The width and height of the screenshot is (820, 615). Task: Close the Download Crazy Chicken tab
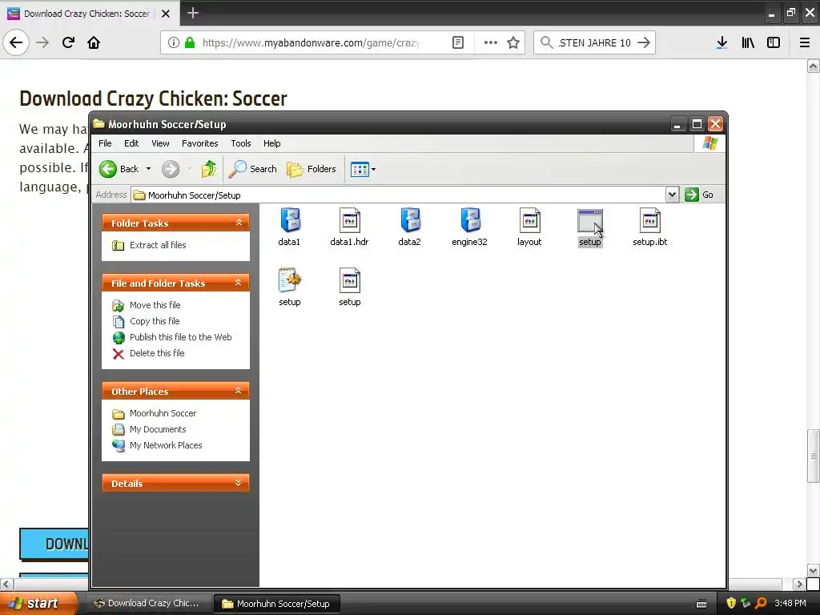(x=166, y=14)
